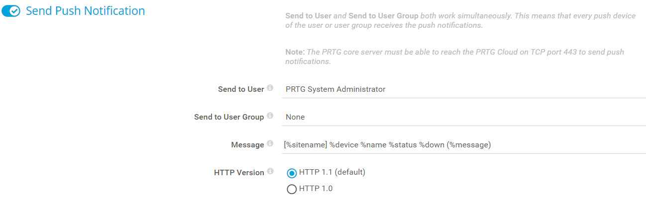Toggle the Send Push Notification switch

(x=11, y=11)
